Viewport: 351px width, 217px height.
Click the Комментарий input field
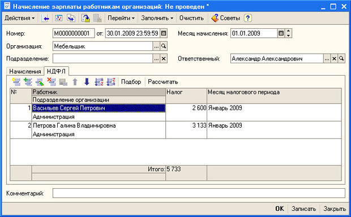pos(199,193)
